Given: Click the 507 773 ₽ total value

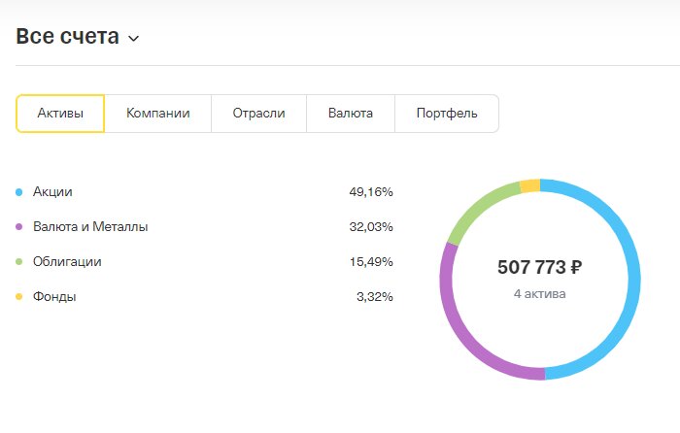Looking at the screenshot, I should [540, 267].
